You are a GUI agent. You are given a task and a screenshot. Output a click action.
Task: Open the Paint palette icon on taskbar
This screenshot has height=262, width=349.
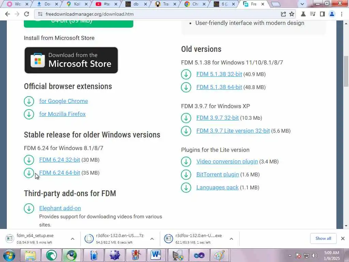click(x=219, y=255)
